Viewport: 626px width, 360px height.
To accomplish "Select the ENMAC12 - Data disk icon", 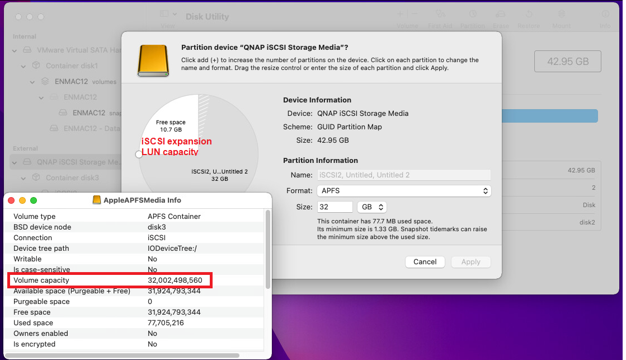I will (x=54, y=128).
